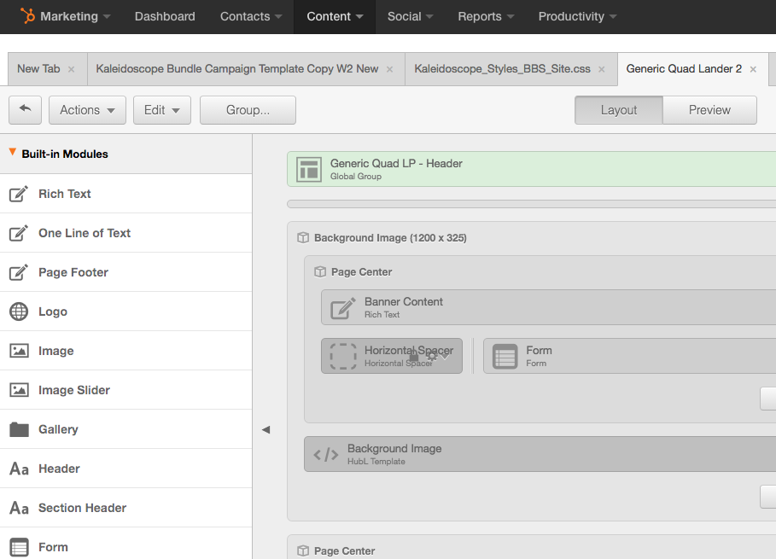
Task: Click the Image Slider module icon
Action: [19, 390]
